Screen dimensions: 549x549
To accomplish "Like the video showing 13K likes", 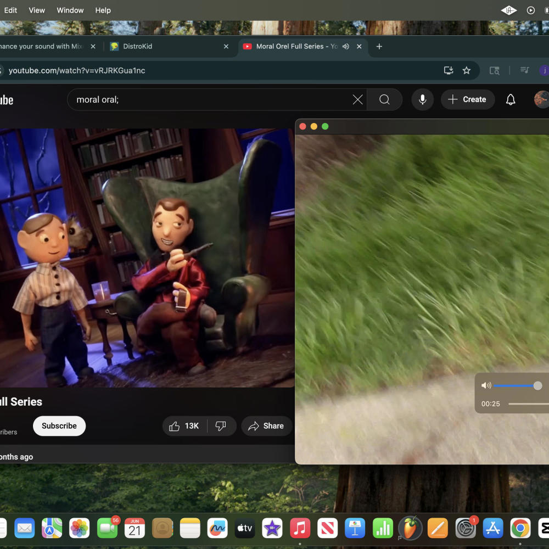I will coord(184,426).
